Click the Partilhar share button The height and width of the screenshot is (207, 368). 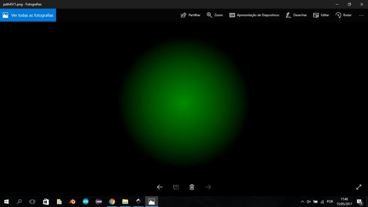tap(190, 15)
